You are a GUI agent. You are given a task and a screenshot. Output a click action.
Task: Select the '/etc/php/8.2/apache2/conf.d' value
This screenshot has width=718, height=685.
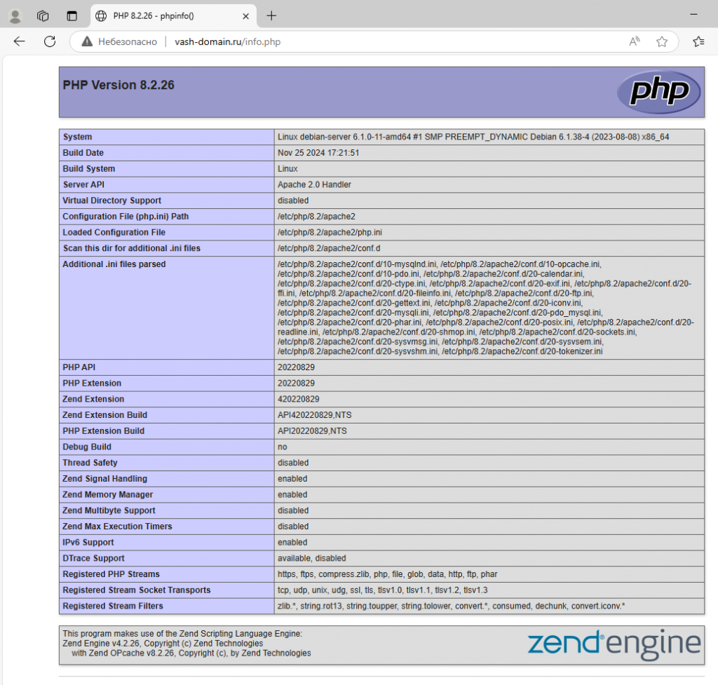click(329, 248)
